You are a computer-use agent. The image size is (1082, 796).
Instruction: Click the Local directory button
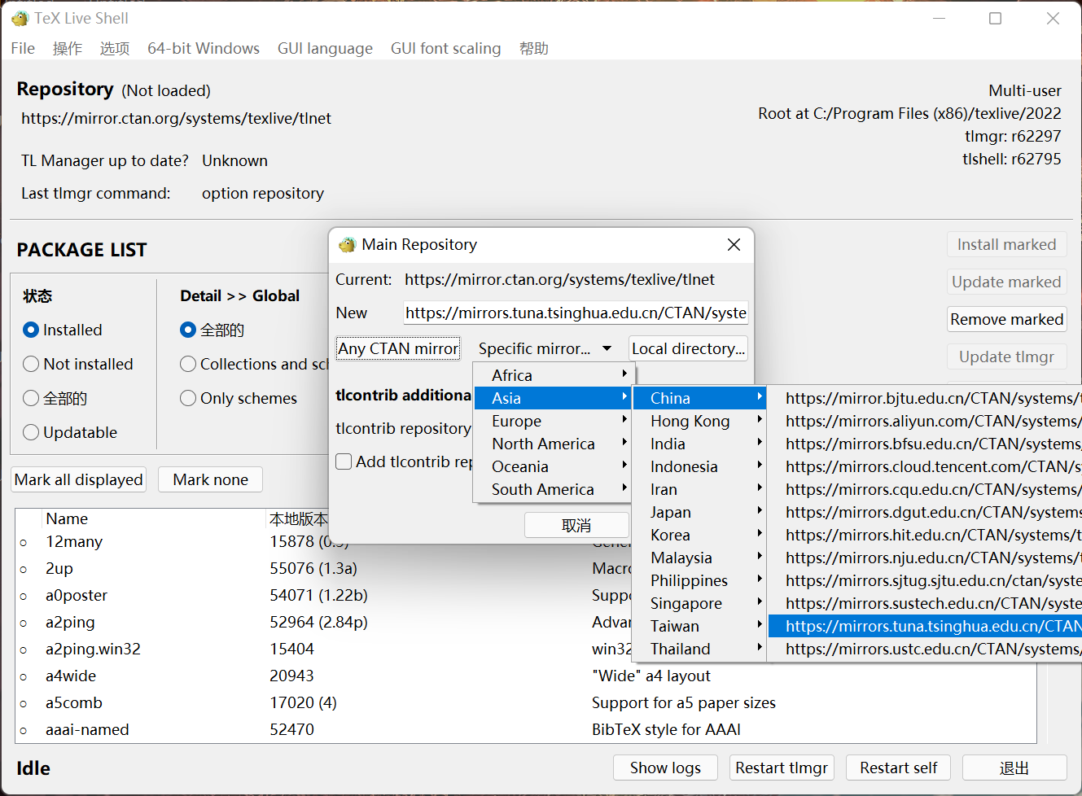[688, 348]
